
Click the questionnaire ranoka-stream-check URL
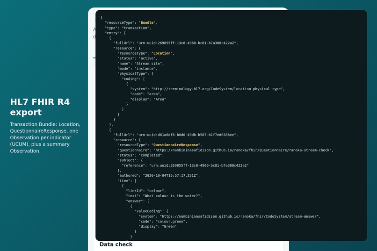point(243,150)
